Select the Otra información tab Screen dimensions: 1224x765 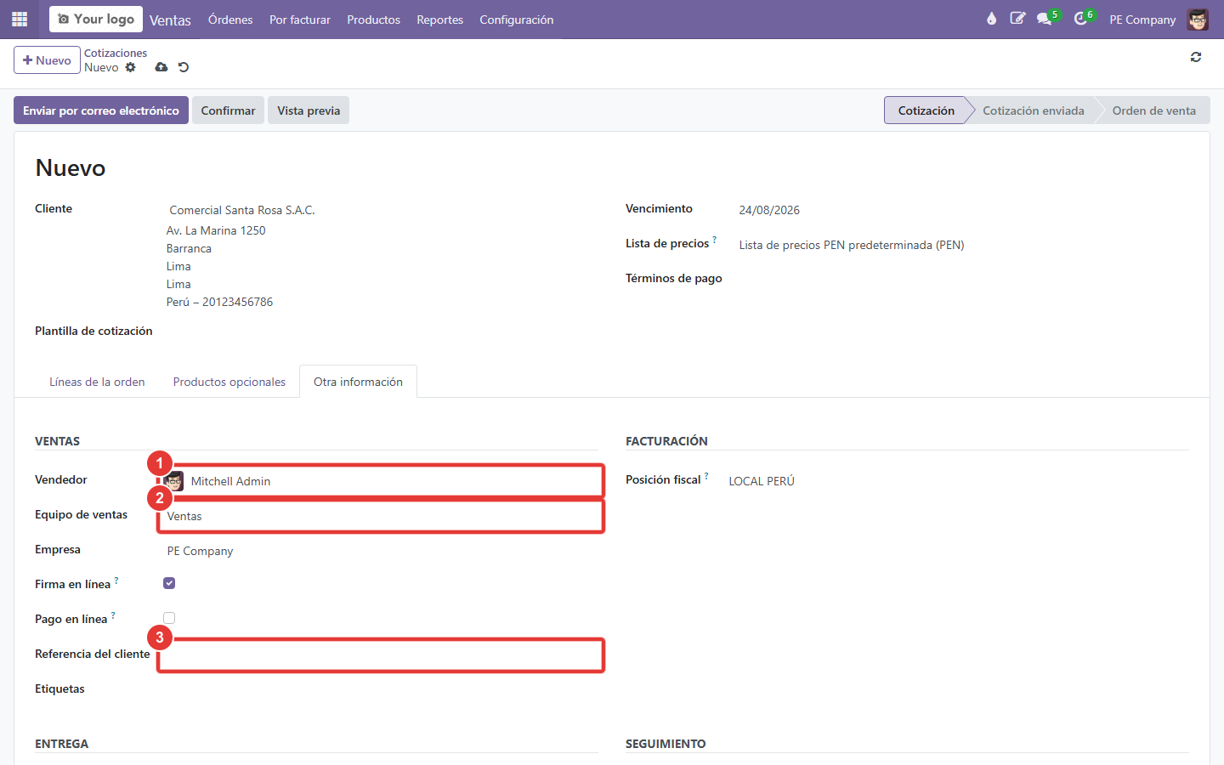(x=358, y=382)
